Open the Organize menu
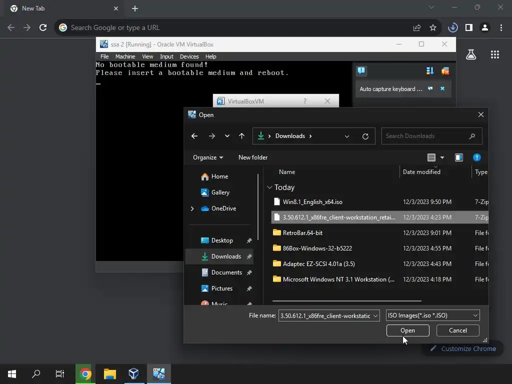The height and width of the screenshot is (384, 512). 208,157
